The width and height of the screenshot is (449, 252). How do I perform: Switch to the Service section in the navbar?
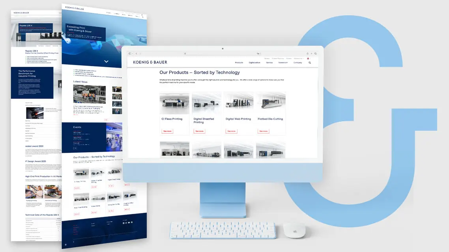coord(269,62)
